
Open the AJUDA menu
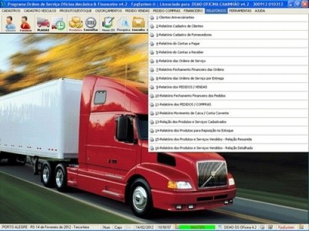click(260, 10)
